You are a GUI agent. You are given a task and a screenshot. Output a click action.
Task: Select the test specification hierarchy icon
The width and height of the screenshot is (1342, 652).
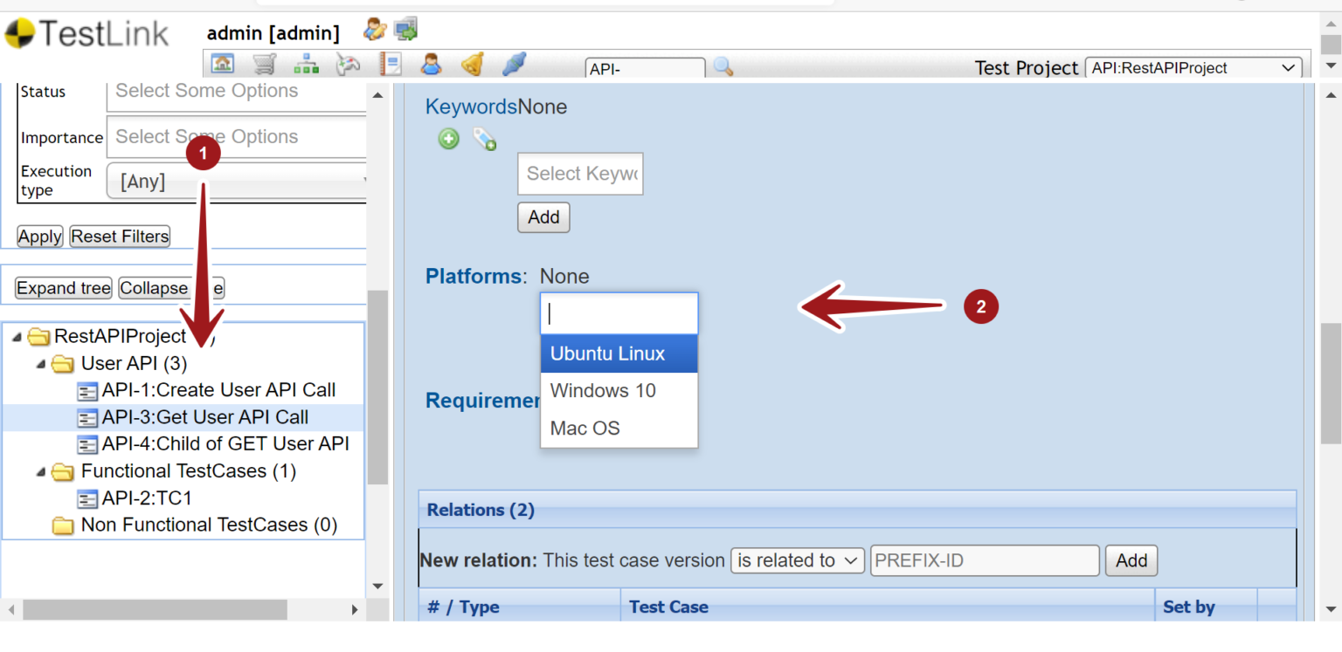[x=306, y=63]
